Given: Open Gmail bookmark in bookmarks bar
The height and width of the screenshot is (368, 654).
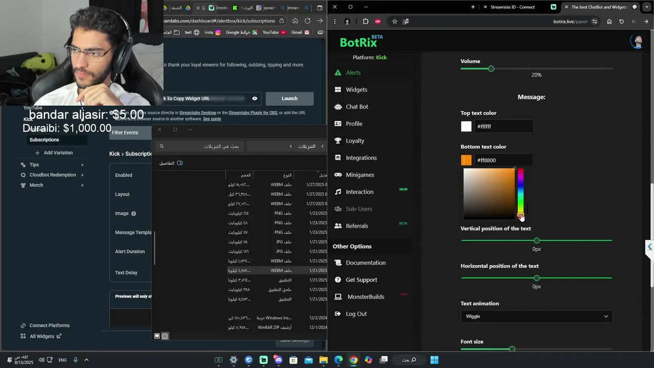Looking at the screenshot, I should 300,32.
